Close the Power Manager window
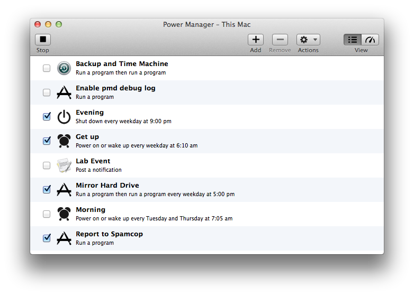Screen dimensions: 414x296 [x=38, y=24]
